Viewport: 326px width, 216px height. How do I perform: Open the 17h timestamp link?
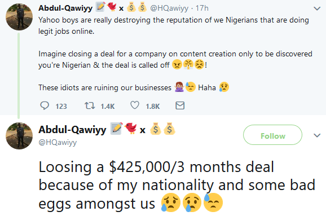tap(202, 8)
